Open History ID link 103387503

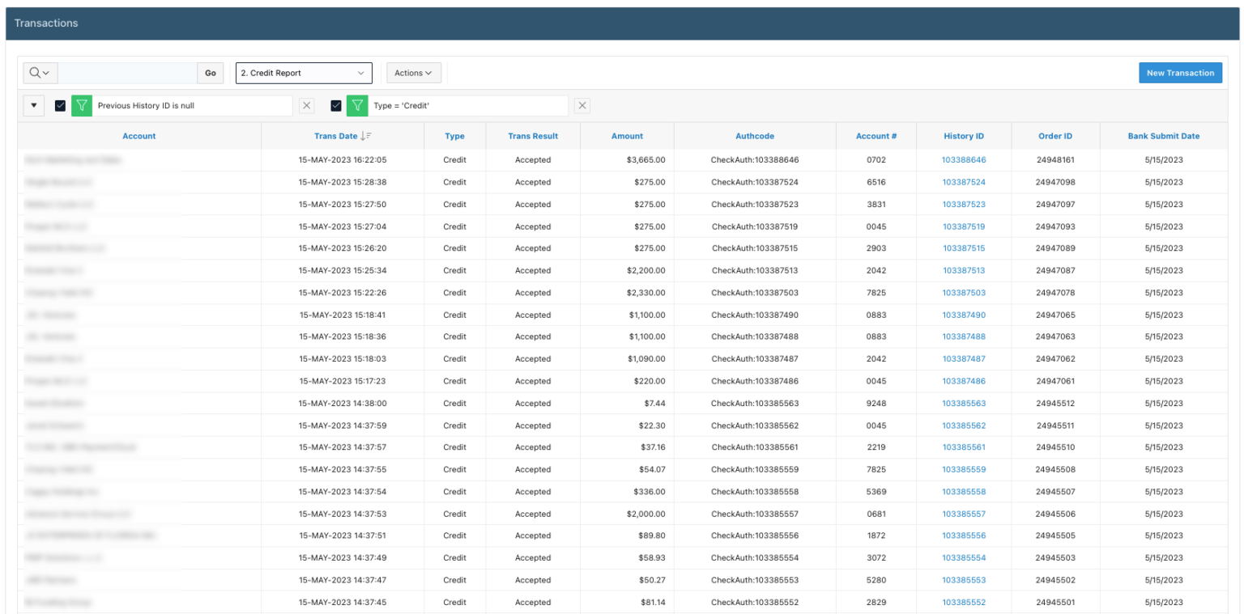click(x=964, y=293)
